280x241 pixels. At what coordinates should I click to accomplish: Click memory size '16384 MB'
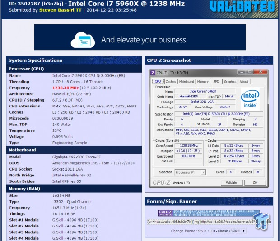click(61, 195)
